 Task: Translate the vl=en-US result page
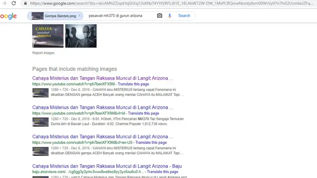click(151, 142)
